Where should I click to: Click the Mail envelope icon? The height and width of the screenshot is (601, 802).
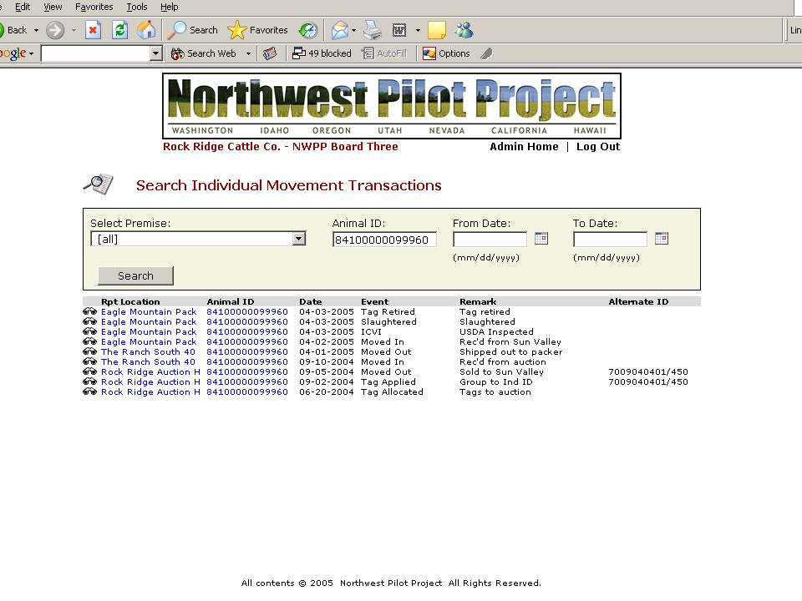click(339, 30)
